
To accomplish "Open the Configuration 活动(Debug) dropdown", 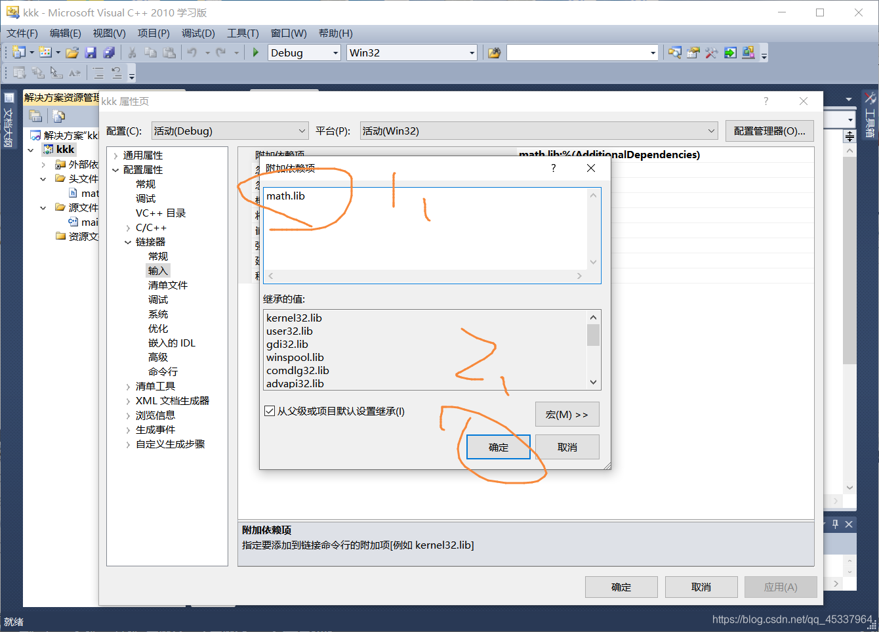I will (230, 131).
